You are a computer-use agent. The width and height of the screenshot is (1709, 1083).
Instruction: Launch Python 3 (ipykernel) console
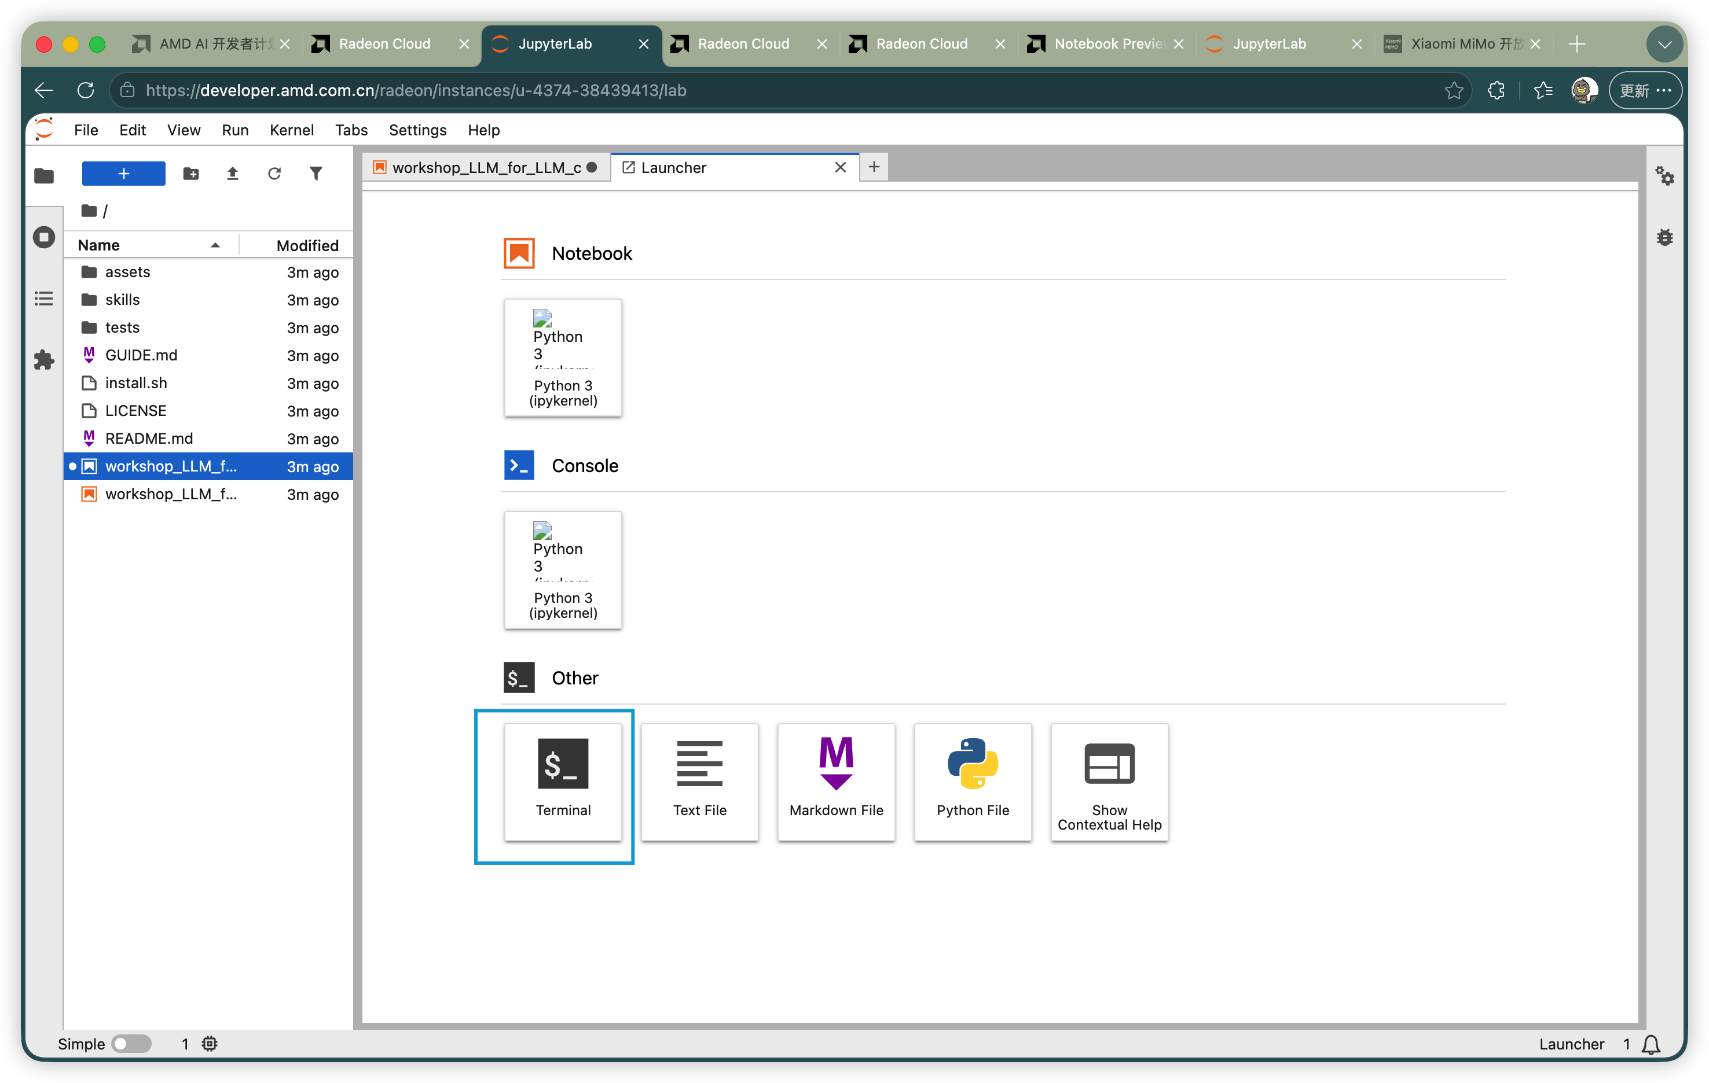pyautogui.click(x=563, y=569)
